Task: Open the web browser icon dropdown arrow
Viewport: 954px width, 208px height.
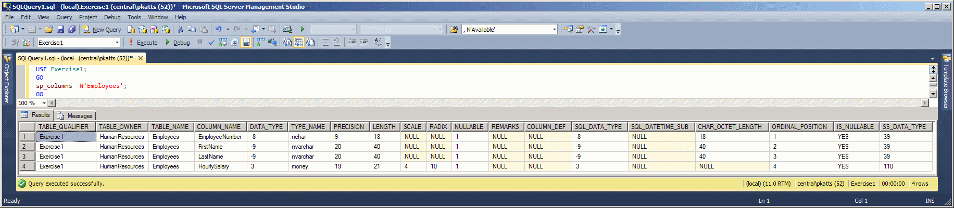Action: pyautogui.click(x=611, y=29)
